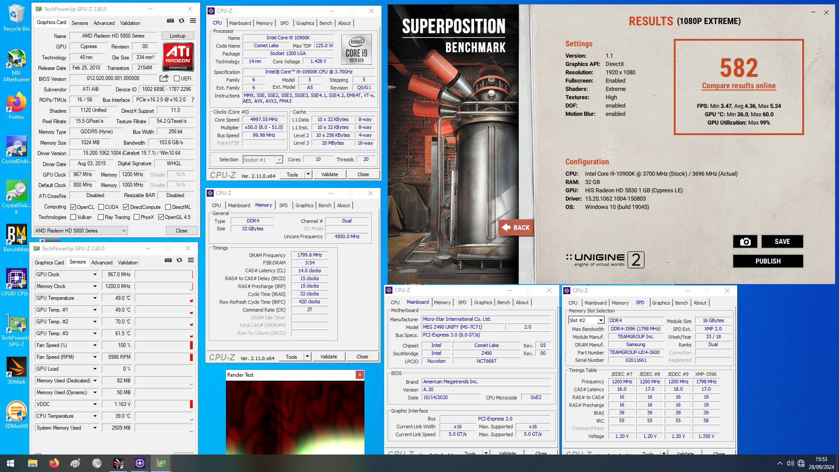
Task: Toggle the UEFI checkbox
Action: [177, 79]
